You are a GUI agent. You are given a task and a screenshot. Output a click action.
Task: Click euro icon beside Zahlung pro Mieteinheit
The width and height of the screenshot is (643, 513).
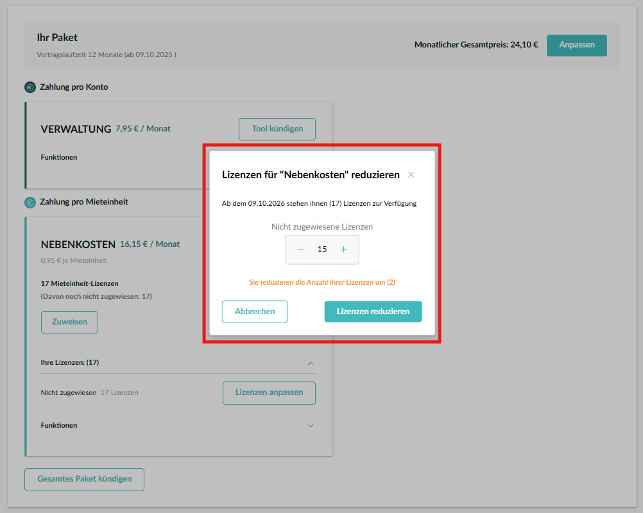click(30, 203)
